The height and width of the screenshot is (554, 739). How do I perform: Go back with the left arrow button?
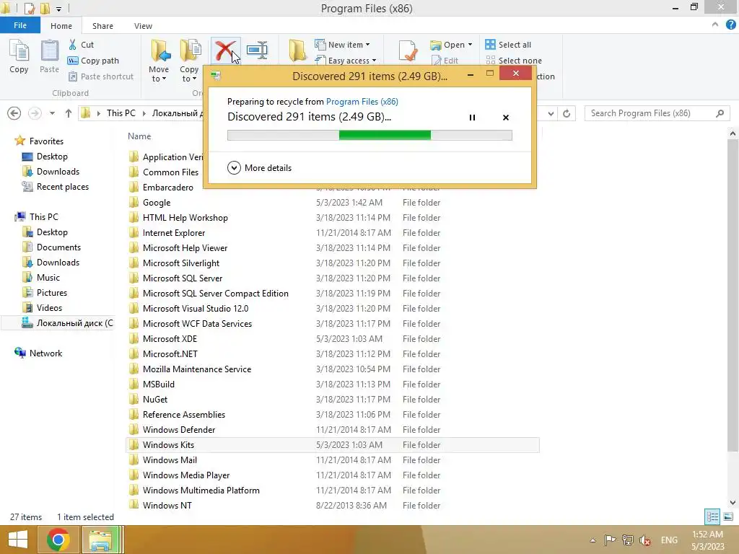[14, 113]
